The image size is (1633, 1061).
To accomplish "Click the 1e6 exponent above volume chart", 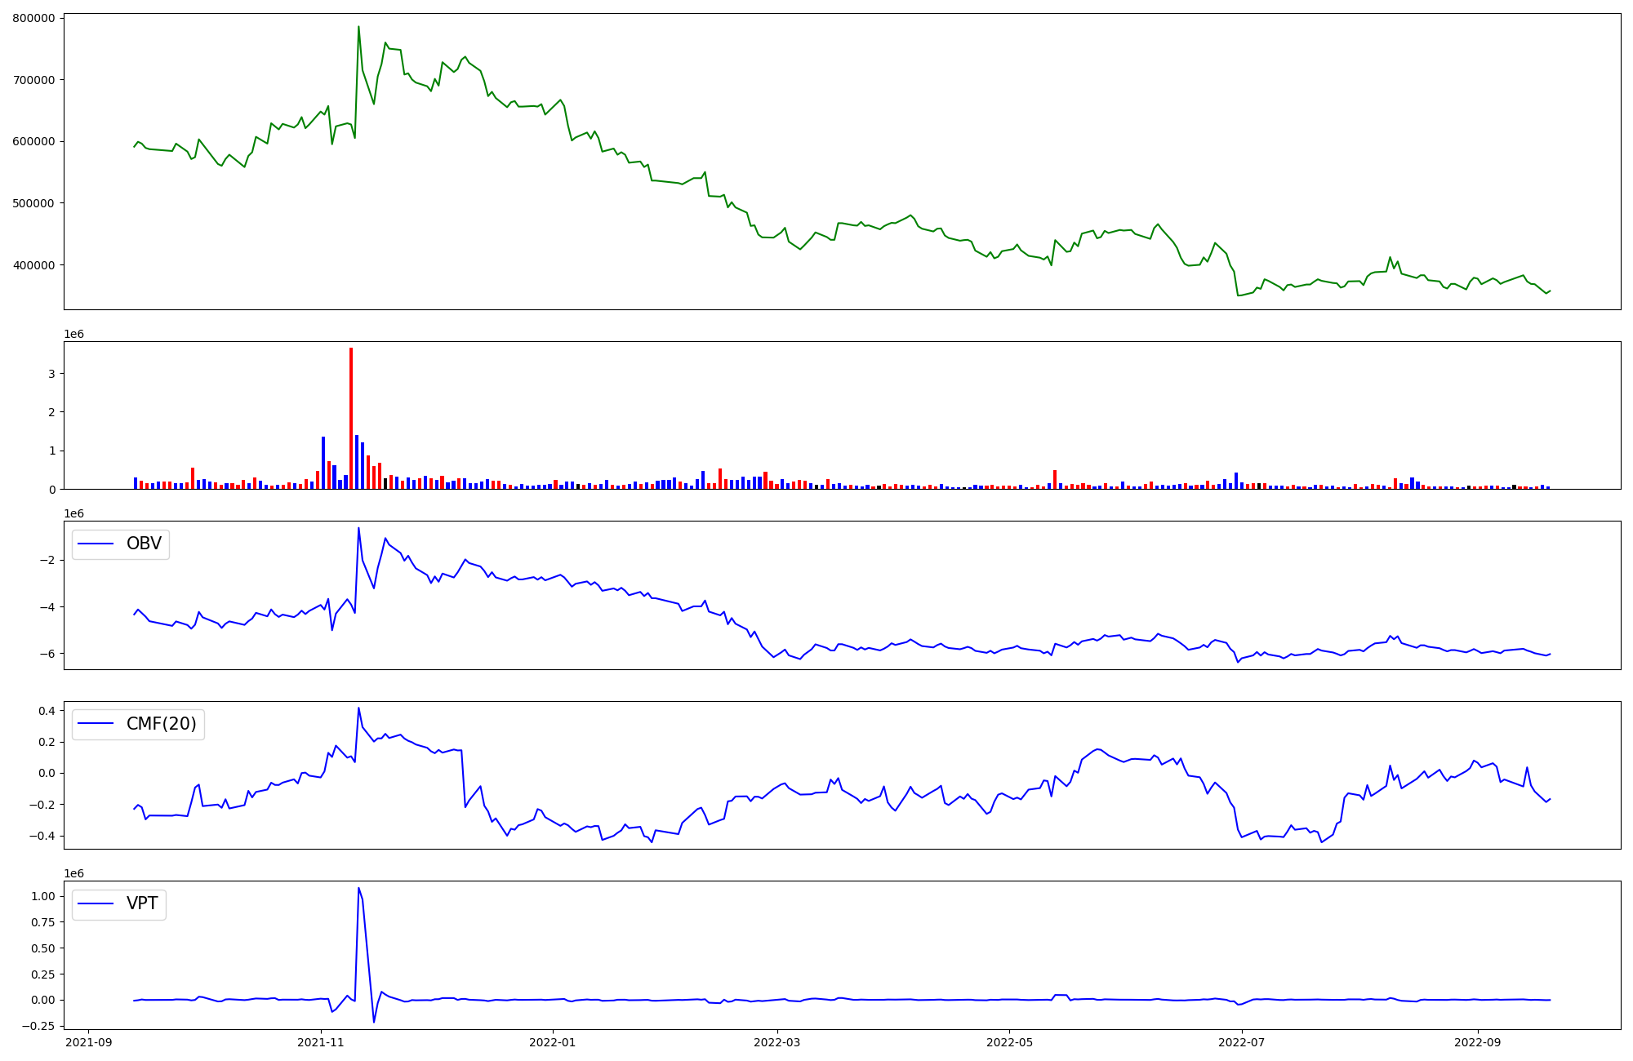I will (73, 335).
